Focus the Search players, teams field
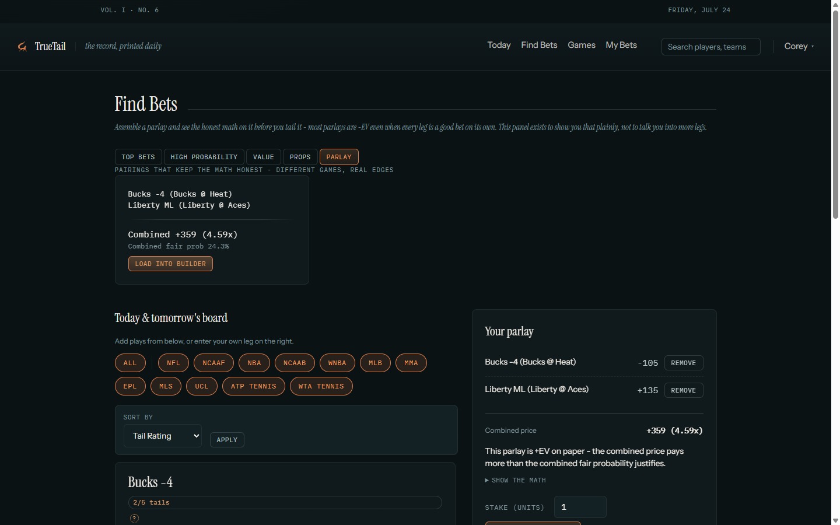Viewport: 840px width, 525px height. click(711, 47)
